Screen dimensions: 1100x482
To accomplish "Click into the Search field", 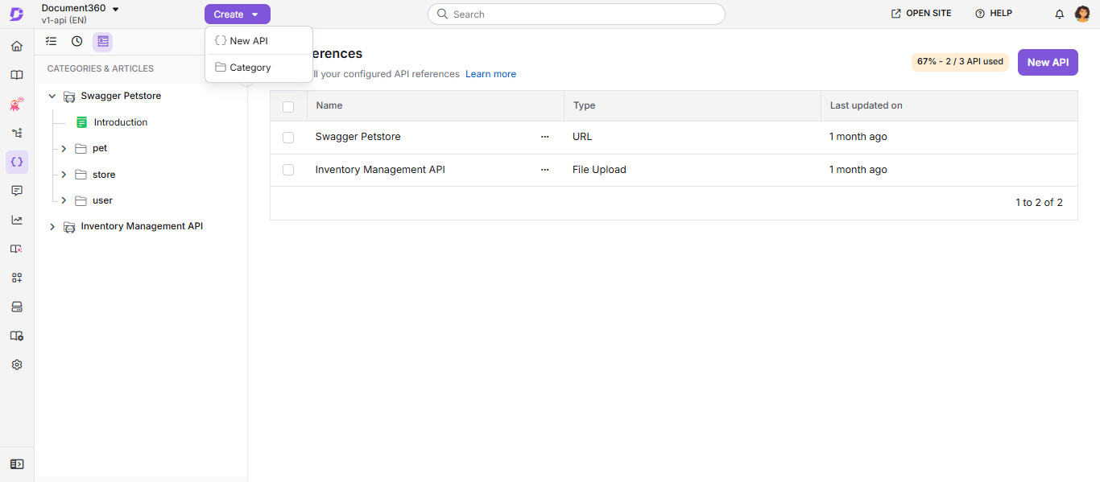I will 577,14.
